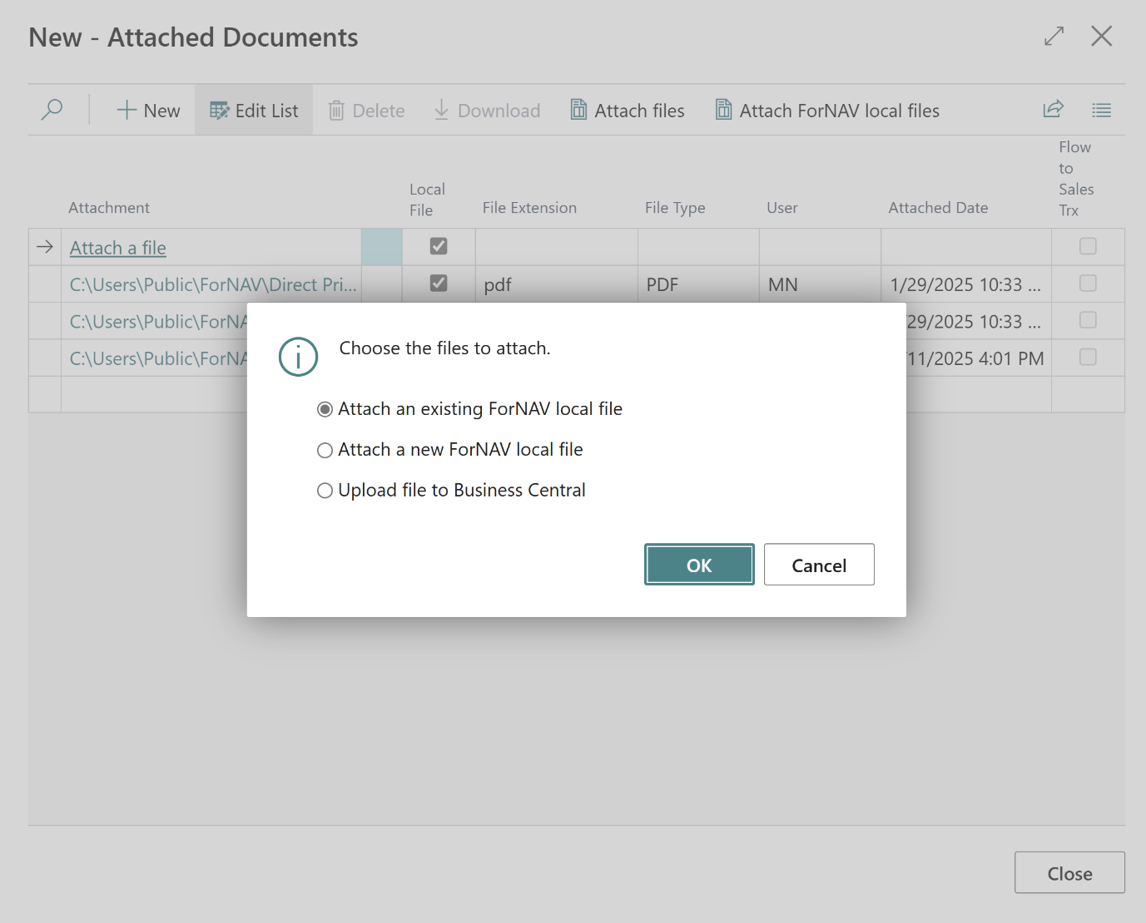The image size is (1146, 923).
Task: Select Attach a new ForNAV local file
Action: tap(450, 450)
